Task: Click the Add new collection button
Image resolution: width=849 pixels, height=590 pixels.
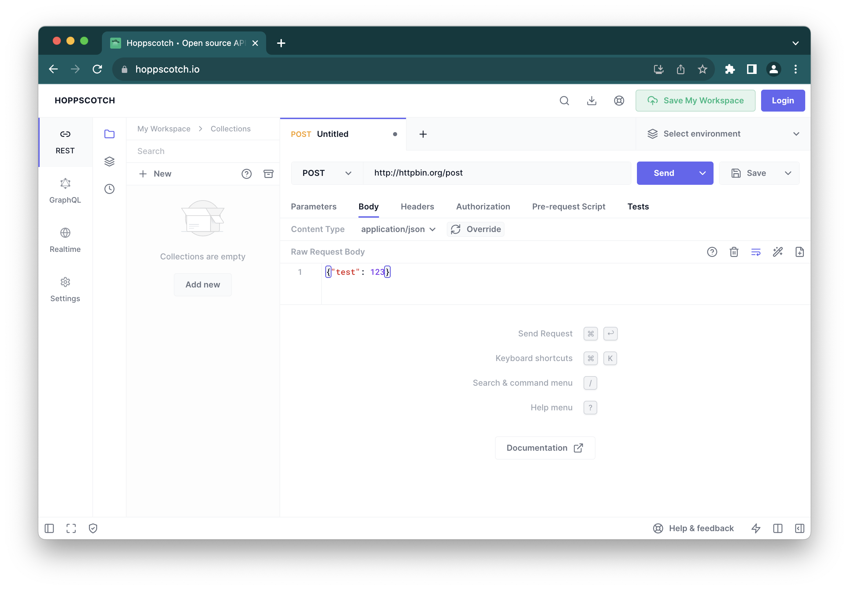Action: pyautogui.click(x=203, y=285)
